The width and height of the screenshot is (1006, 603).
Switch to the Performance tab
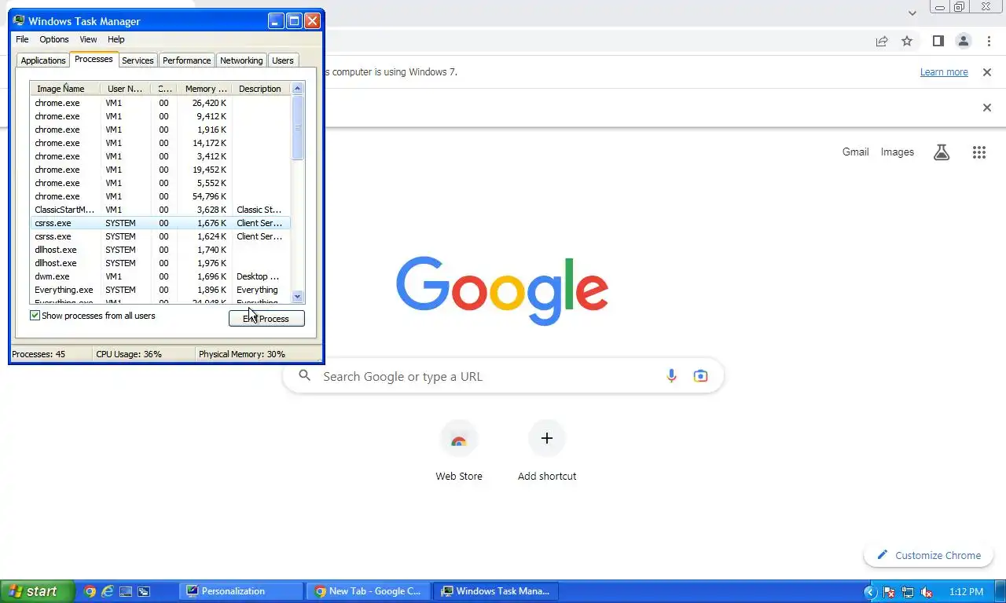(x=187, y=60)
